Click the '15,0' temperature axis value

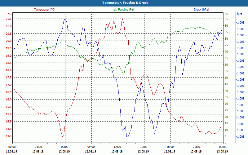click(x=9, y=114)
